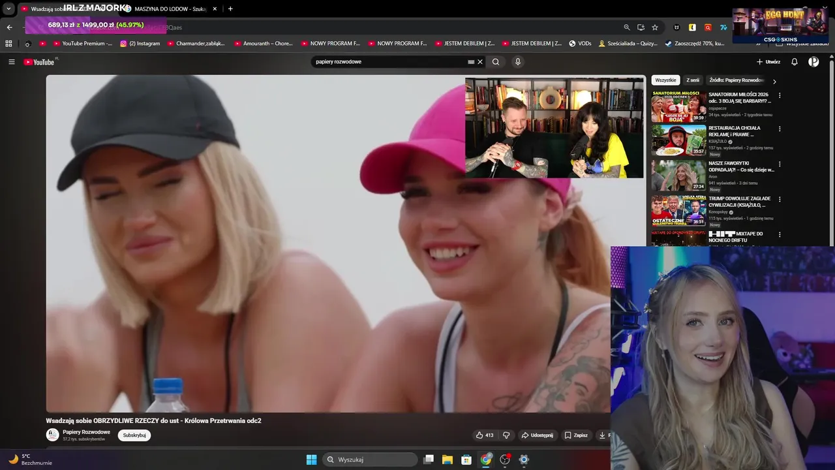The image size is (835, 470).
Task: Start voice search with the microphone
Action: coord(518,62)
